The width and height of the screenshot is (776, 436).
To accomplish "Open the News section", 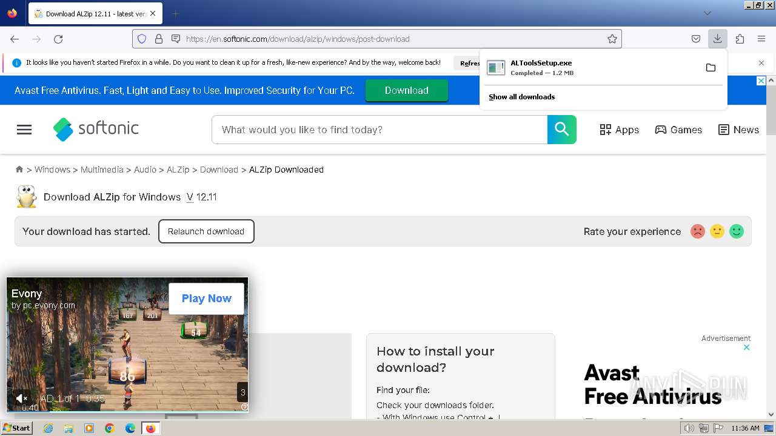I will point(738,130).
